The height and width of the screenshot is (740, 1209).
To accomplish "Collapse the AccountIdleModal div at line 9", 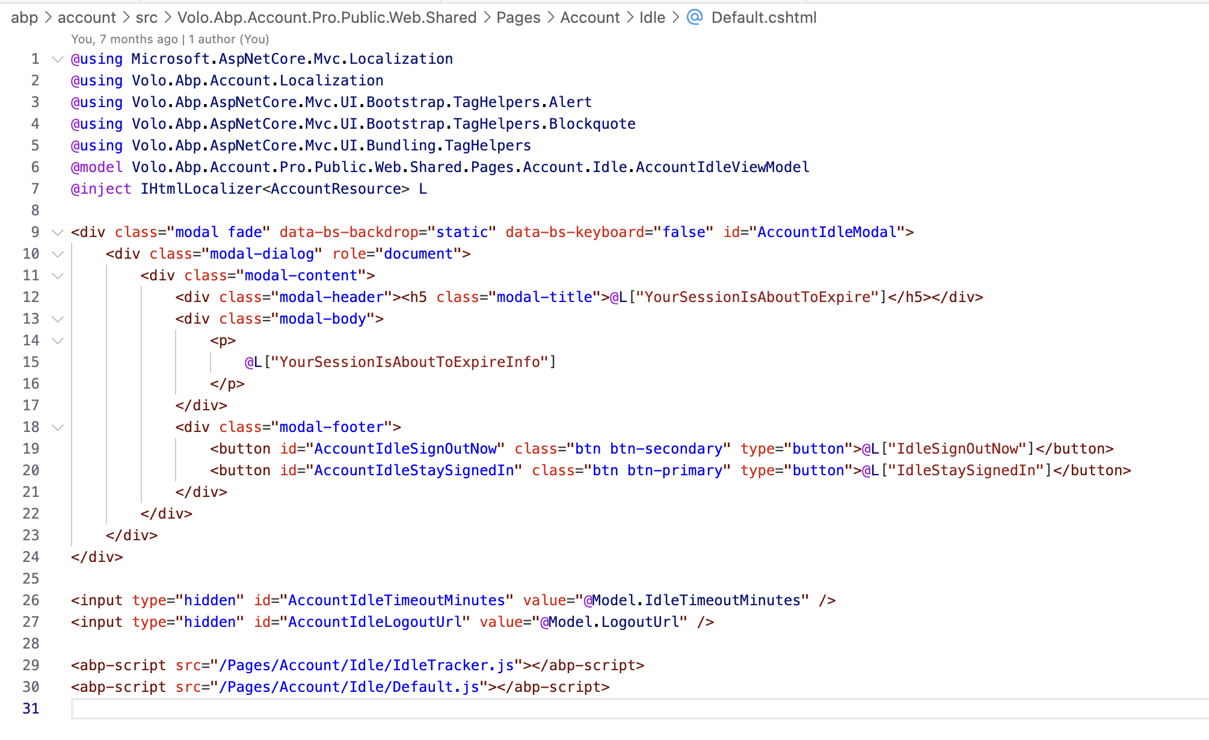I will pyautogui.click(x=58, y=232).
